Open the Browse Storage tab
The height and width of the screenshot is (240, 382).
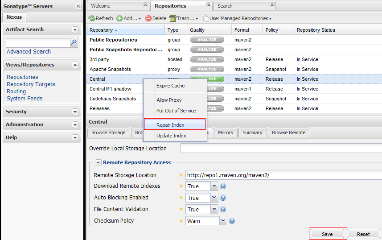(x=108, y=132)
